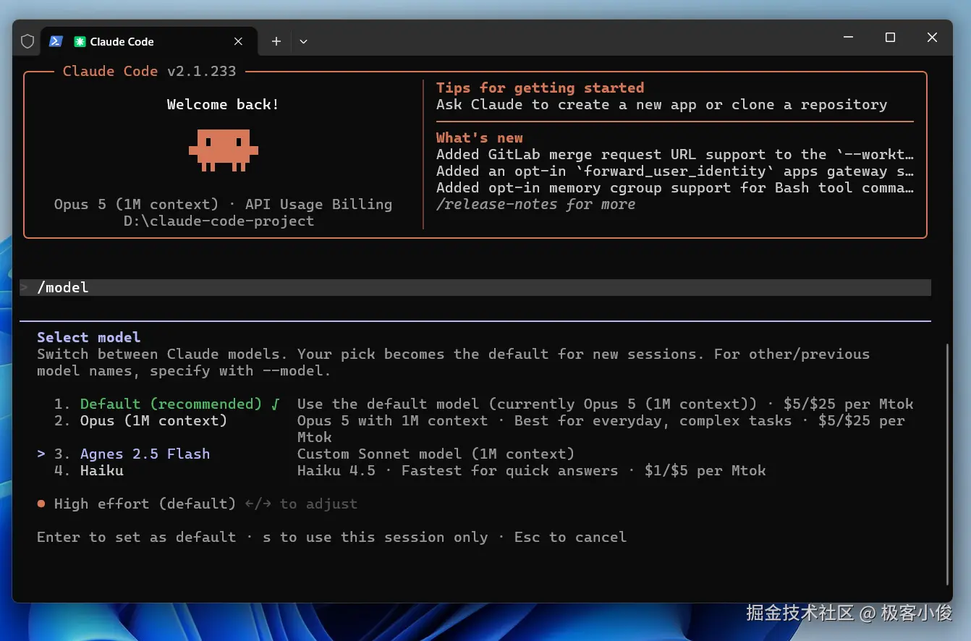Click the /model command input line

[475, 287]
